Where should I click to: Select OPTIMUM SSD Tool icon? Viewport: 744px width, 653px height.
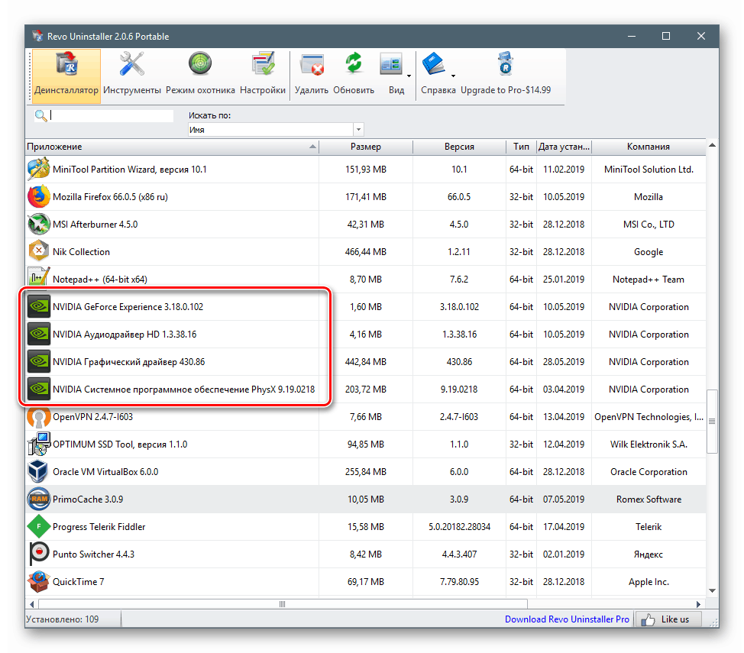[38, 444]
